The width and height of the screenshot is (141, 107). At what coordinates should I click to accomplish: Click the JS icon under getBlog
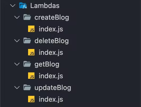click(x=31, y=76)
